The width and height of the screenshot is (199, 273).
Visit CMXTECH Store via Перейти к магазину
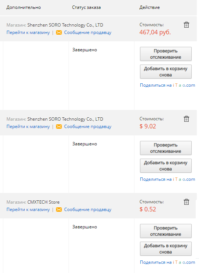pyautogui.click(x=28, y=210)
